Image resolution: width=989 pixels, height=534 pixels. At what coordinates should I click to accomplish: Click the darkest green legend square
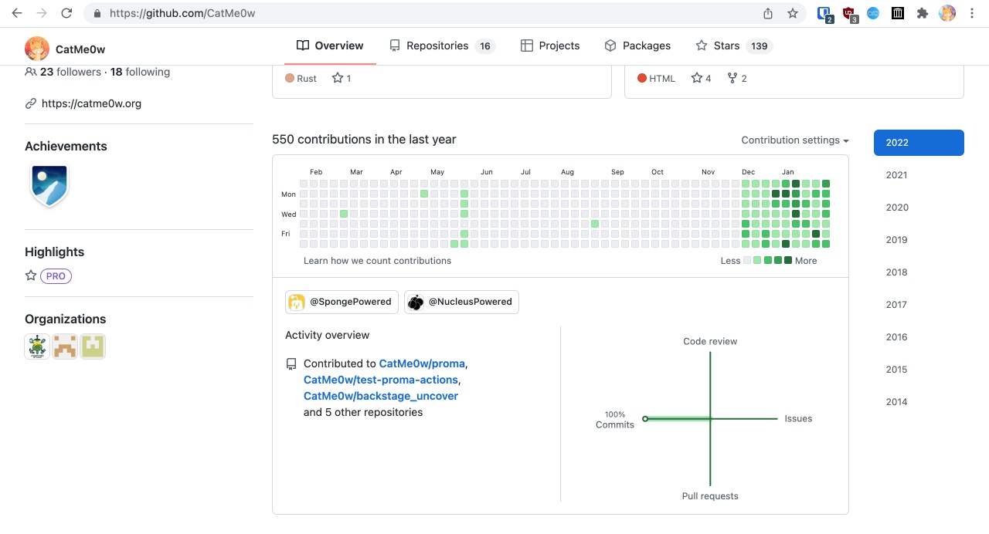pyautogui.click(x=788, y=261)
